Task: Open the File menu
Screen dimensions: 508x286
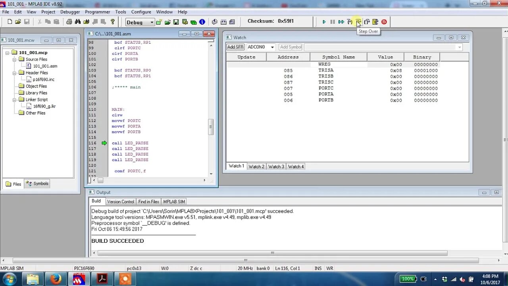Action: pos(6,12)
